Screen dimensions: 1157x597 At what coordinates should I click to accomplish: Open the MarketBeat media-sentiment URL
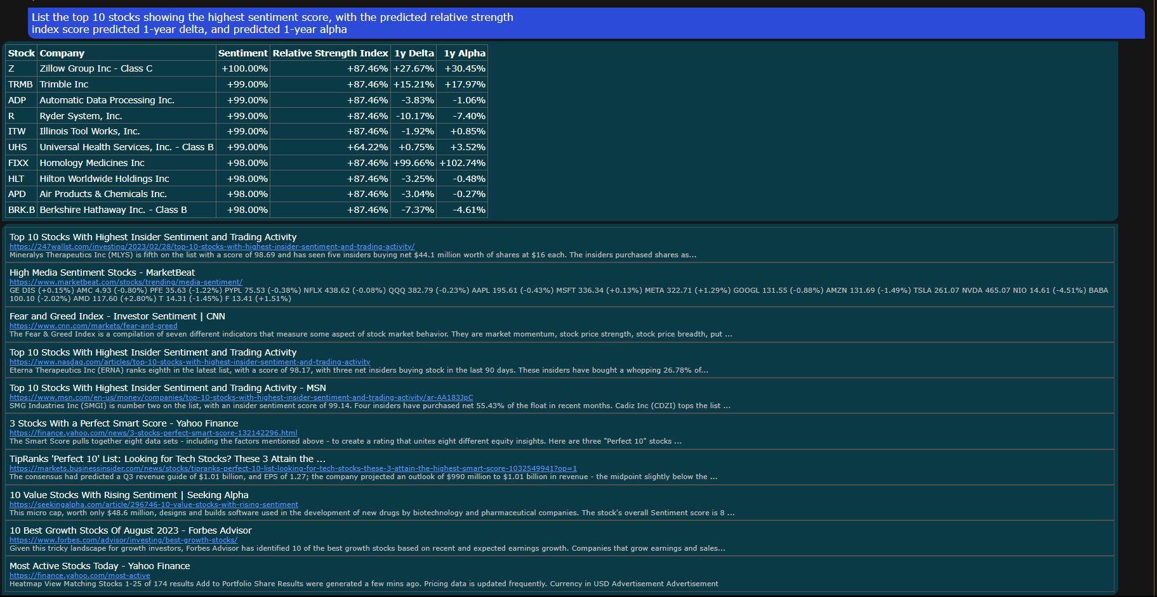(126, 282)
